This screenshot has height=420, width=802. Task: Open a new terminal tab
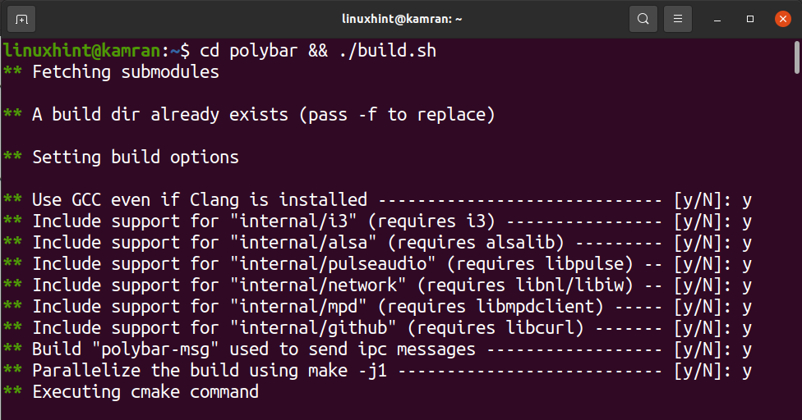pyautogui.click(x=21, y=18)
